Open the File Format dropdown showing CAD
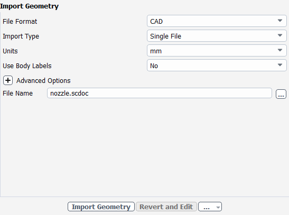This screenshot has height=215, width=289. pyautogui.click(x=217, y=21)
